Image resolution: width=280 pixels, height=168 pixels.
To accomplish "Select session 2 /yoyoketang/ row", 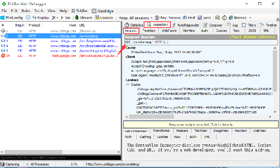I will click(x=60, y=36).
